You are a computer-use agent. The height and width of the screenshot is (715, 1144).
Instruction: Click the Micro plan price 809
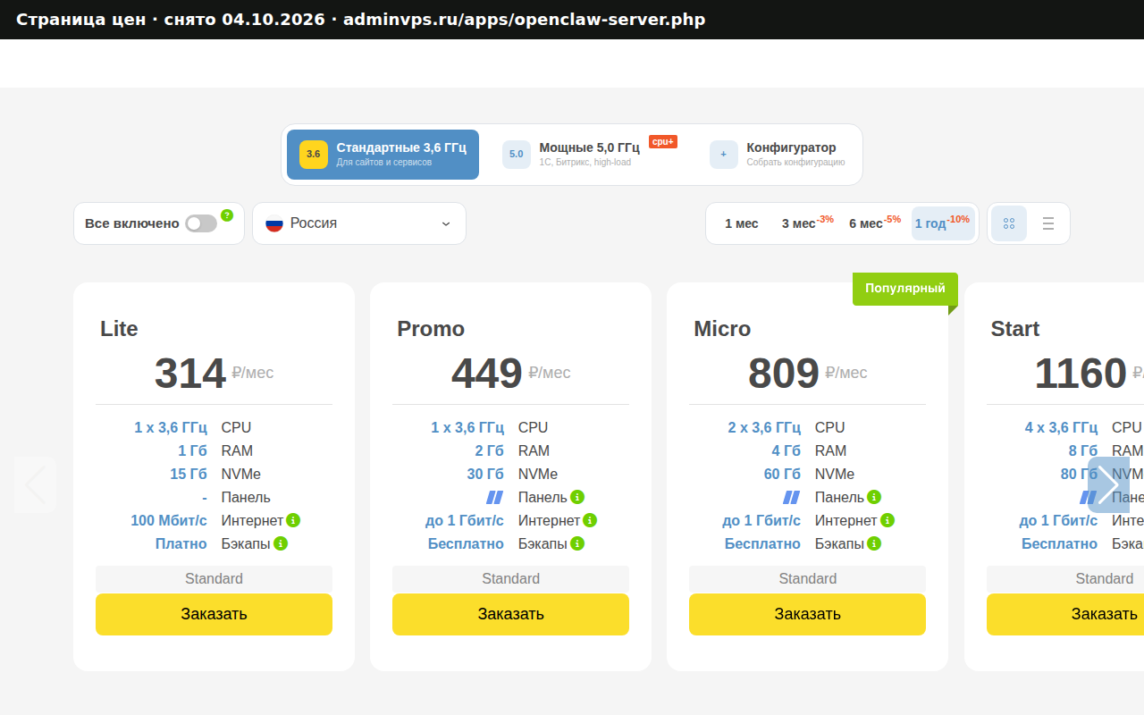click(x=783, y=374)
